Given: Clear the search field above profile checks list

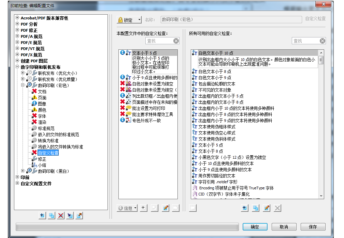Looking at the screenshot, I should tap(176, 41).
